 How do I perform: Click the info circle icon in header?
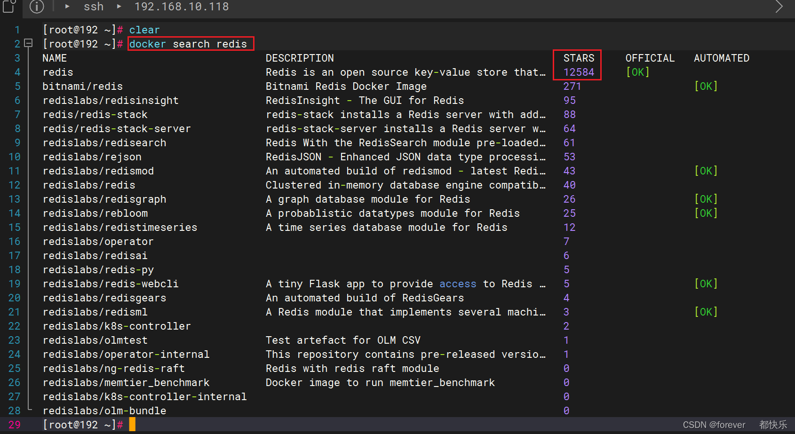tap(37, 6)
